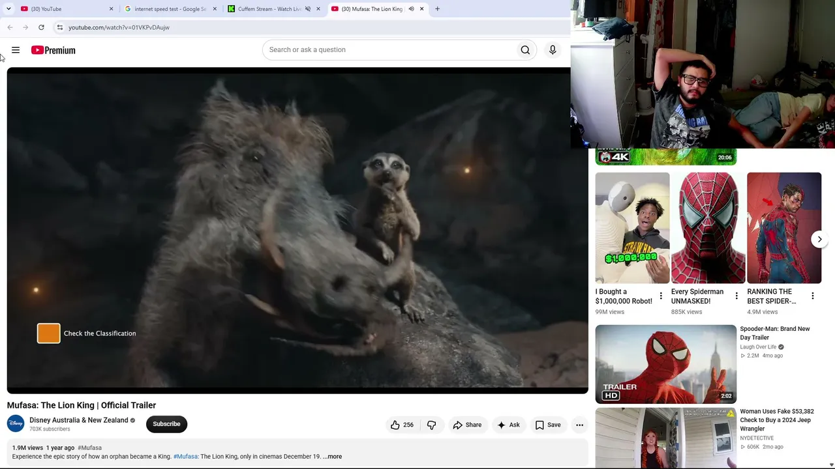Share the Mufasa trailer

[467, 425]
